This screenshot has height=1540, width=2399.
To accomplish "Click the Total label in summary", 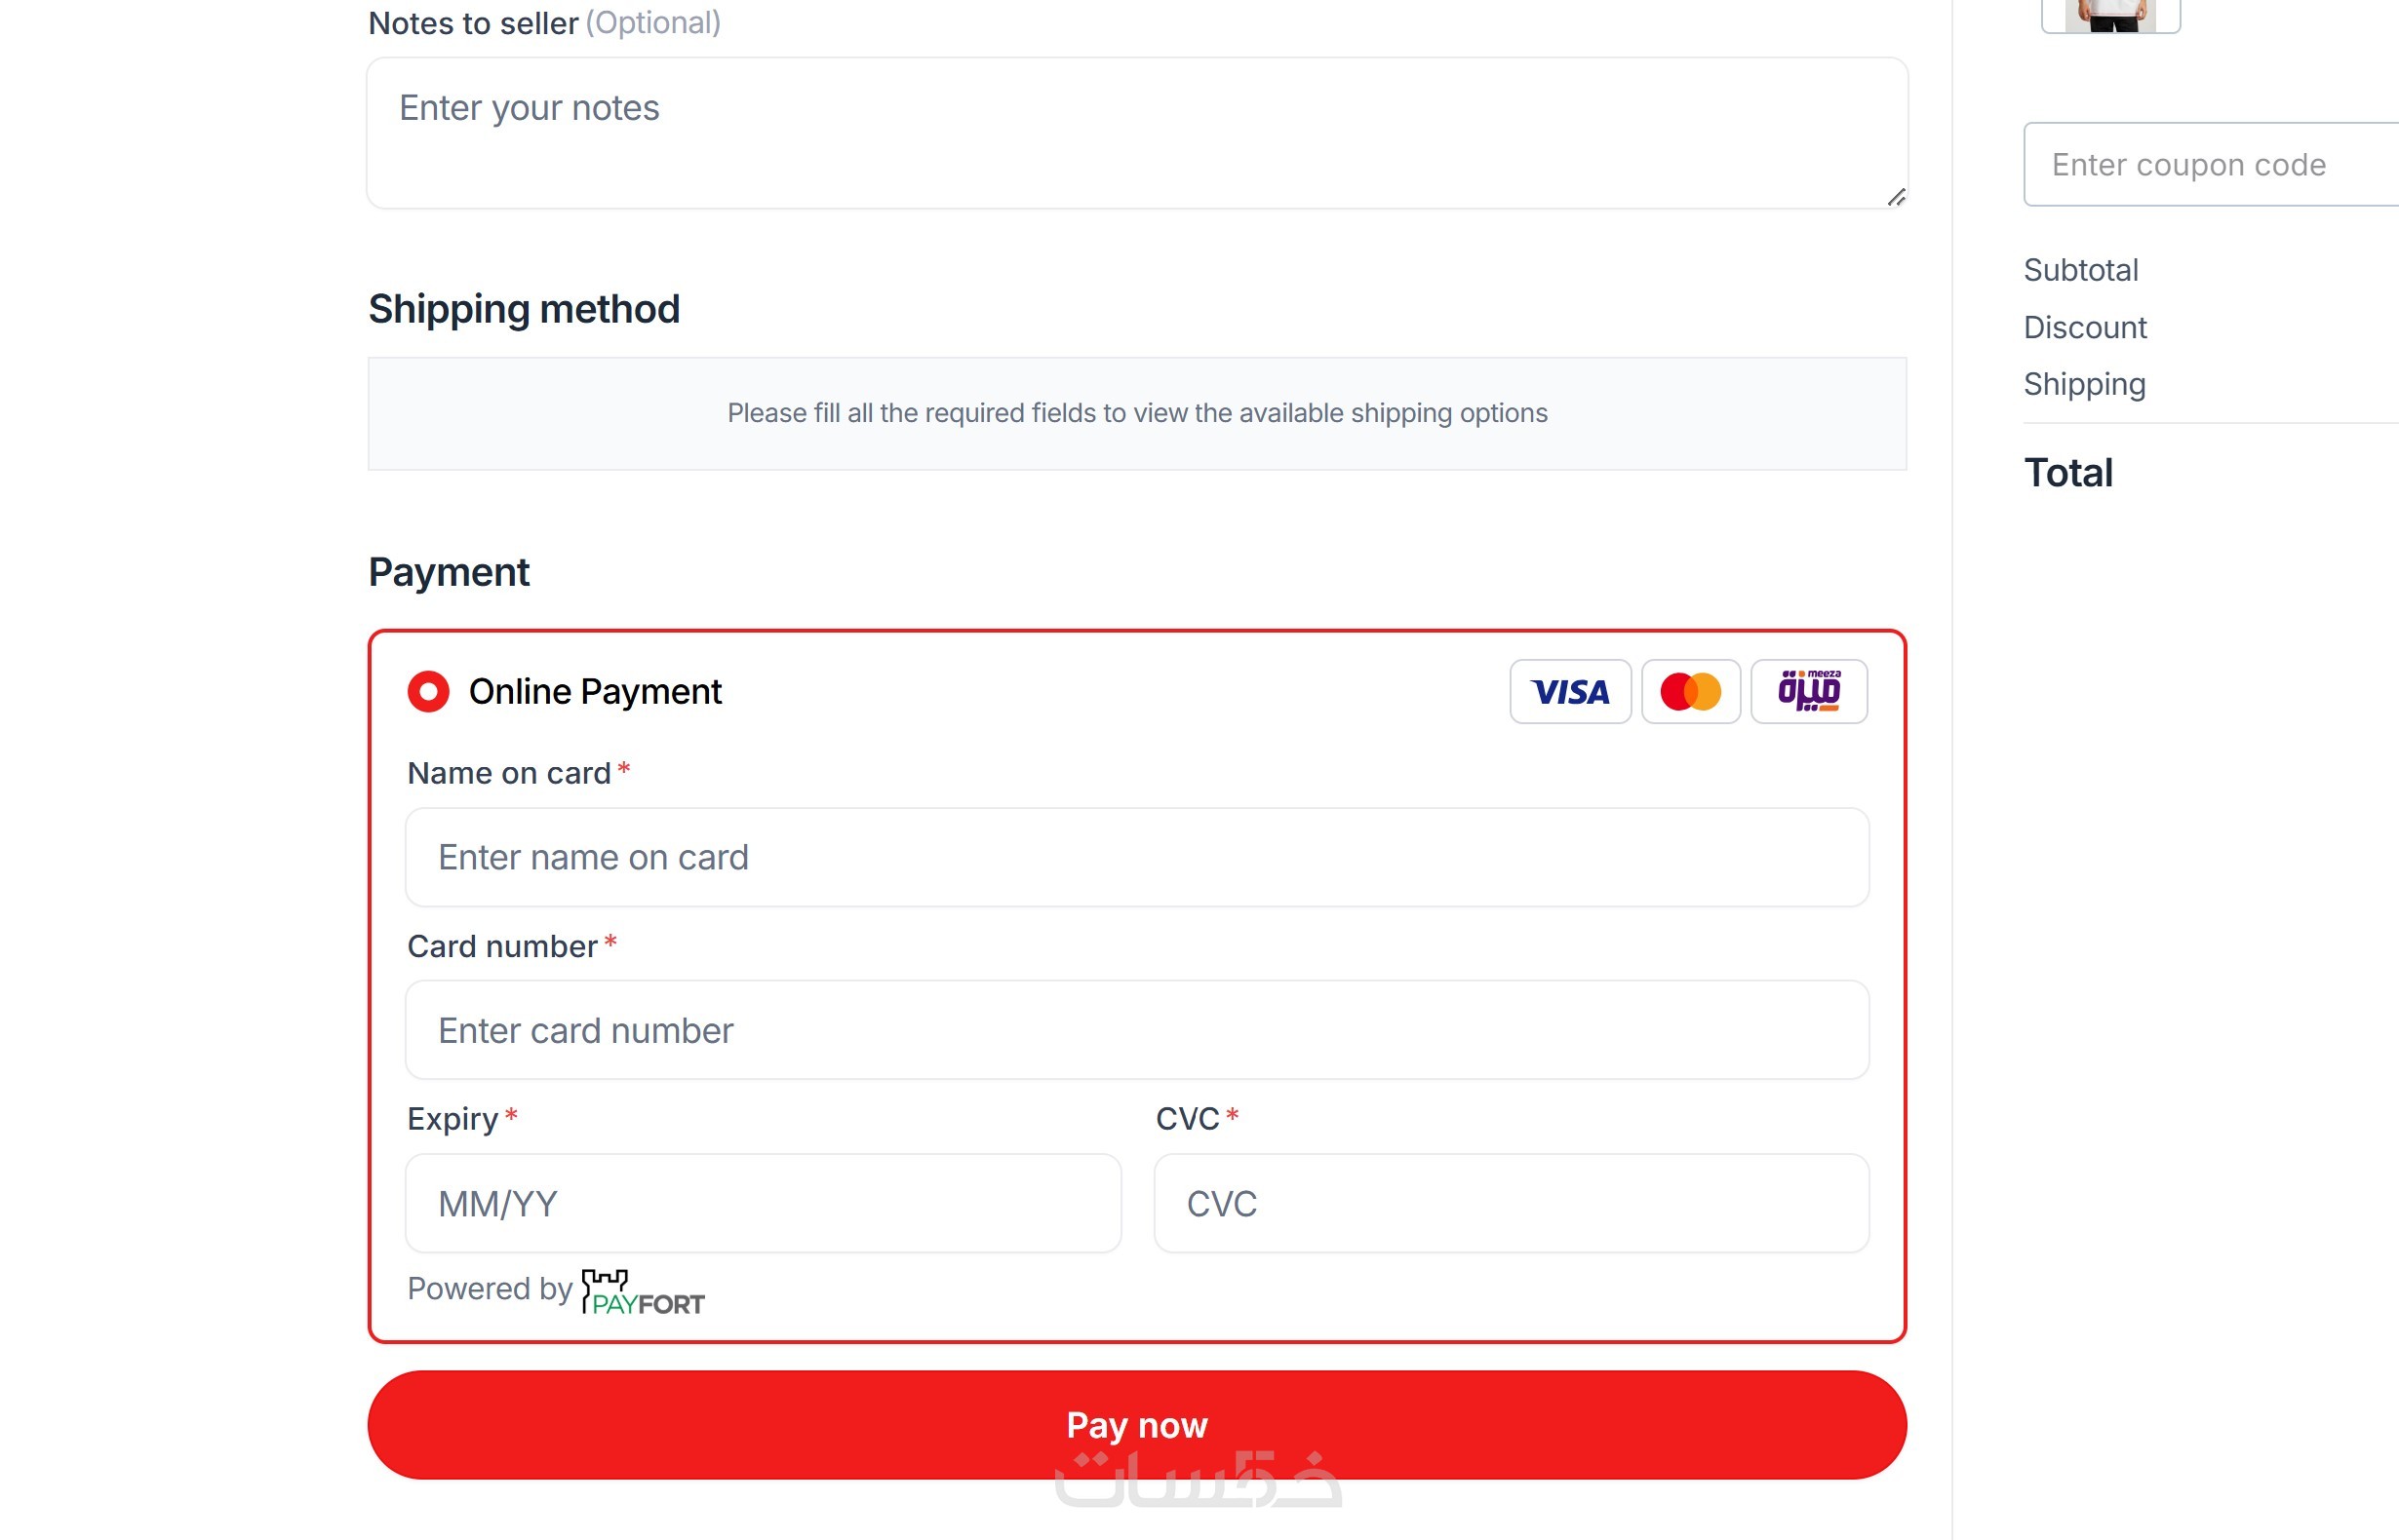I will (2067, 473).
